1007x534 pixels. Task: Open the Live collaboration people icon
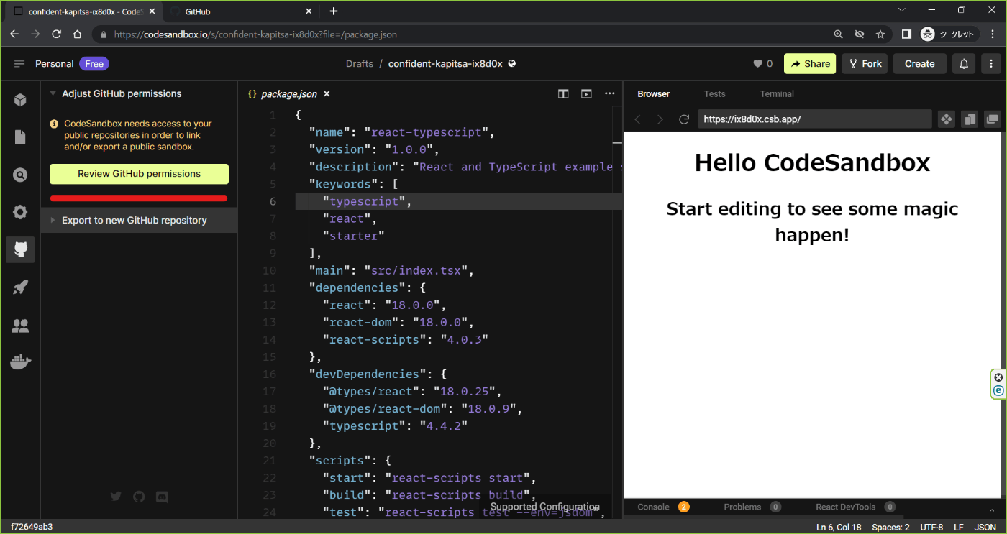20,326
